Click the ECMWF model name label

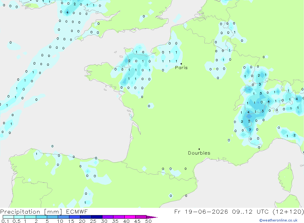[x=77, y=212]
